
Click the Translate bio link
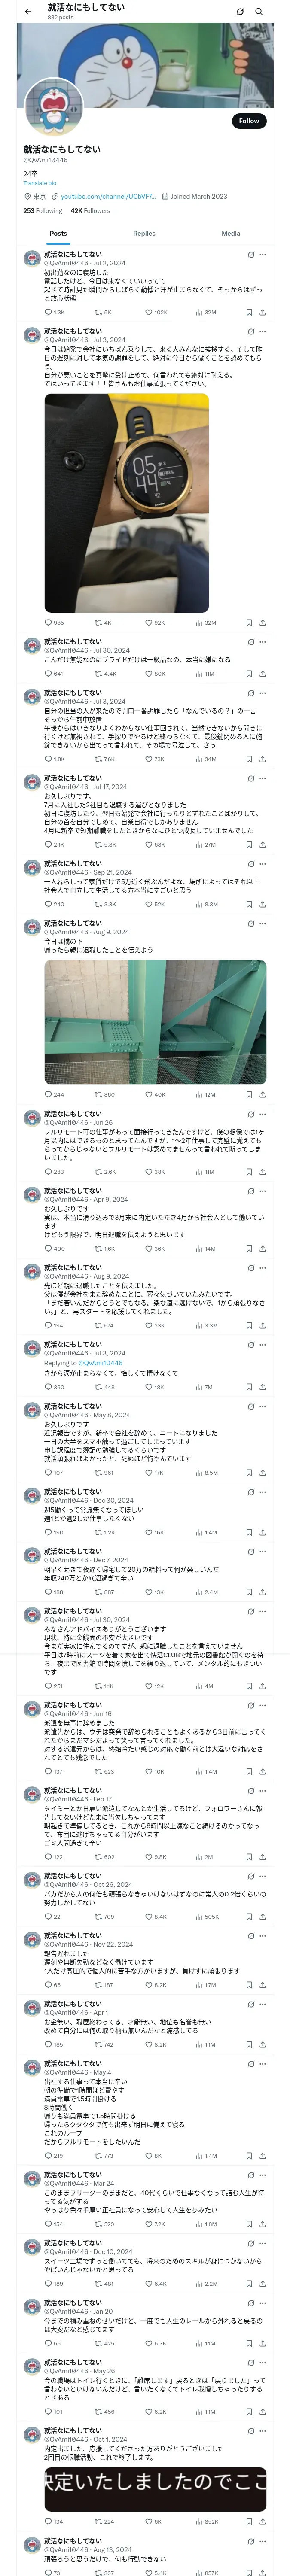[x=40, y=183]
